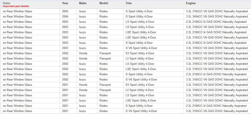The width and height of the screenshot is (251, 114).
Task: Select the 2002 Honda Passport LX trim cell
Action: 140,59
